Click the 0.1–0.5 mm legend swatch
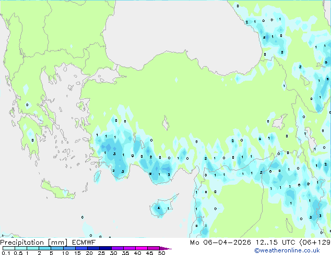The width and height of the screenshot is (331, 255). click(9, 248)
